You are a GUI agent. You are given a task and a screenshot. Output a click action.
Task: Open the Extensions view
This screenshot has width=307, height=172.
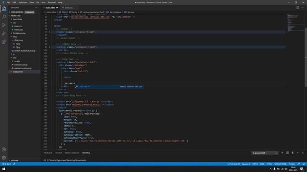[4, 42]
